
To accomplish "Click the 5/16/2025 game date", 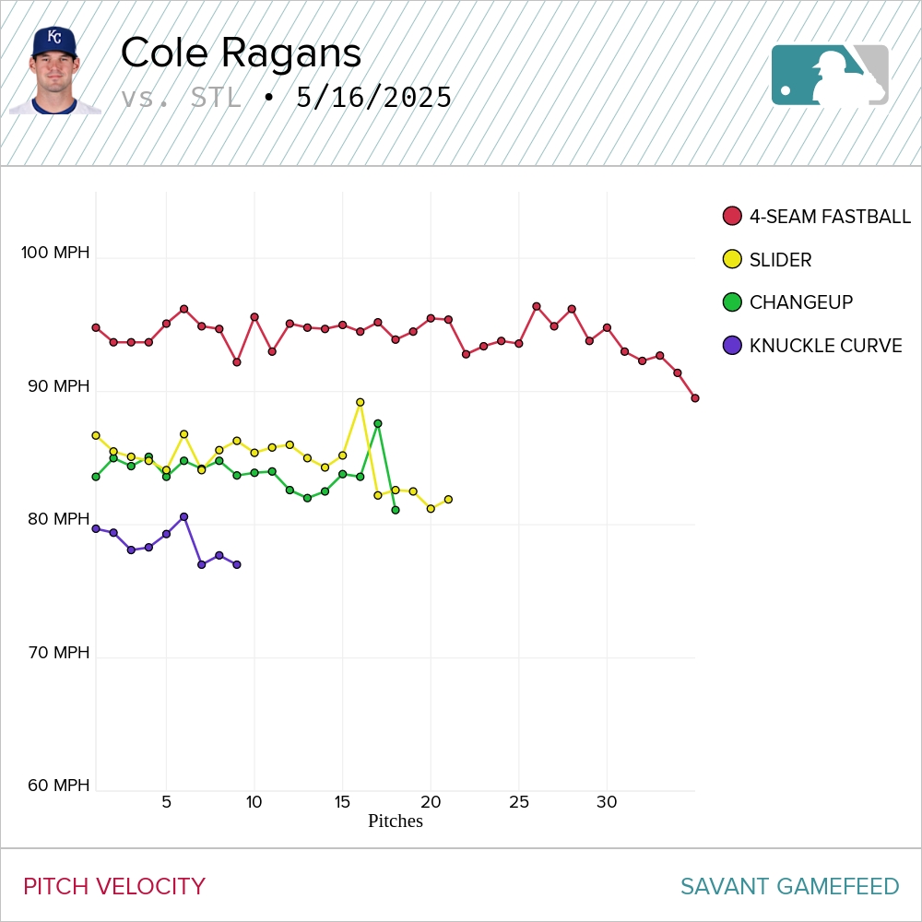I will coord(374,98).
